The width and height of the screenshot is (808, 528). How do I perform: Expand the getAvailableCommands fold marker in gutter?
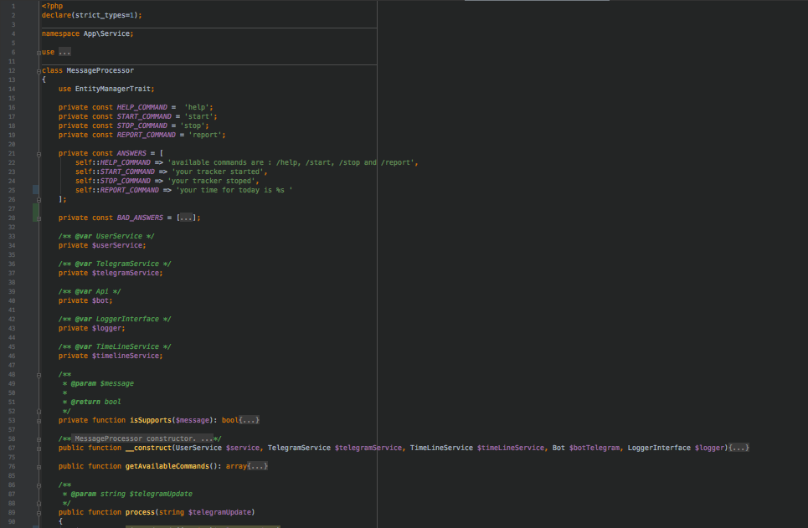[39, 466]
